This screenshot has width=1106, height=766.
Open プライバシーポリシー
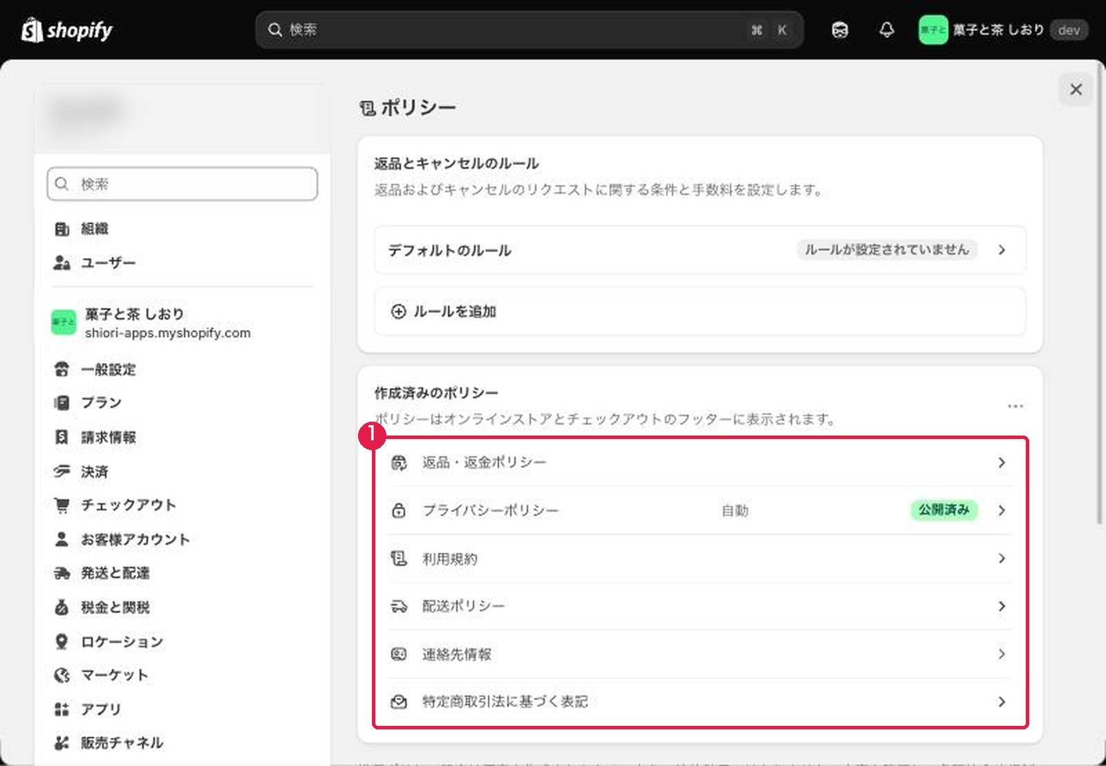(700, 510)
